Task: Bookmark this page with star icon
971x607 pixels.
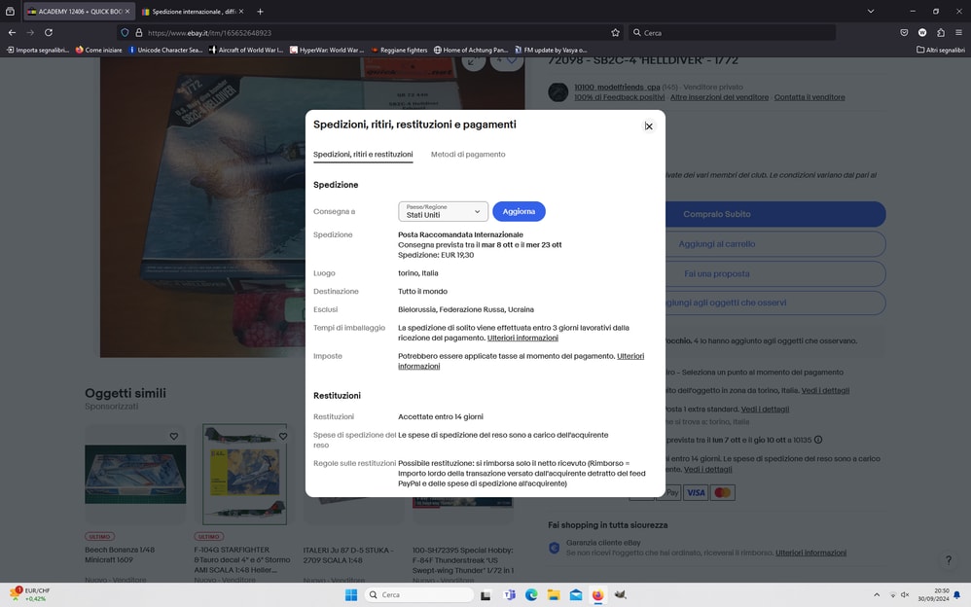Action: point(615,33)
